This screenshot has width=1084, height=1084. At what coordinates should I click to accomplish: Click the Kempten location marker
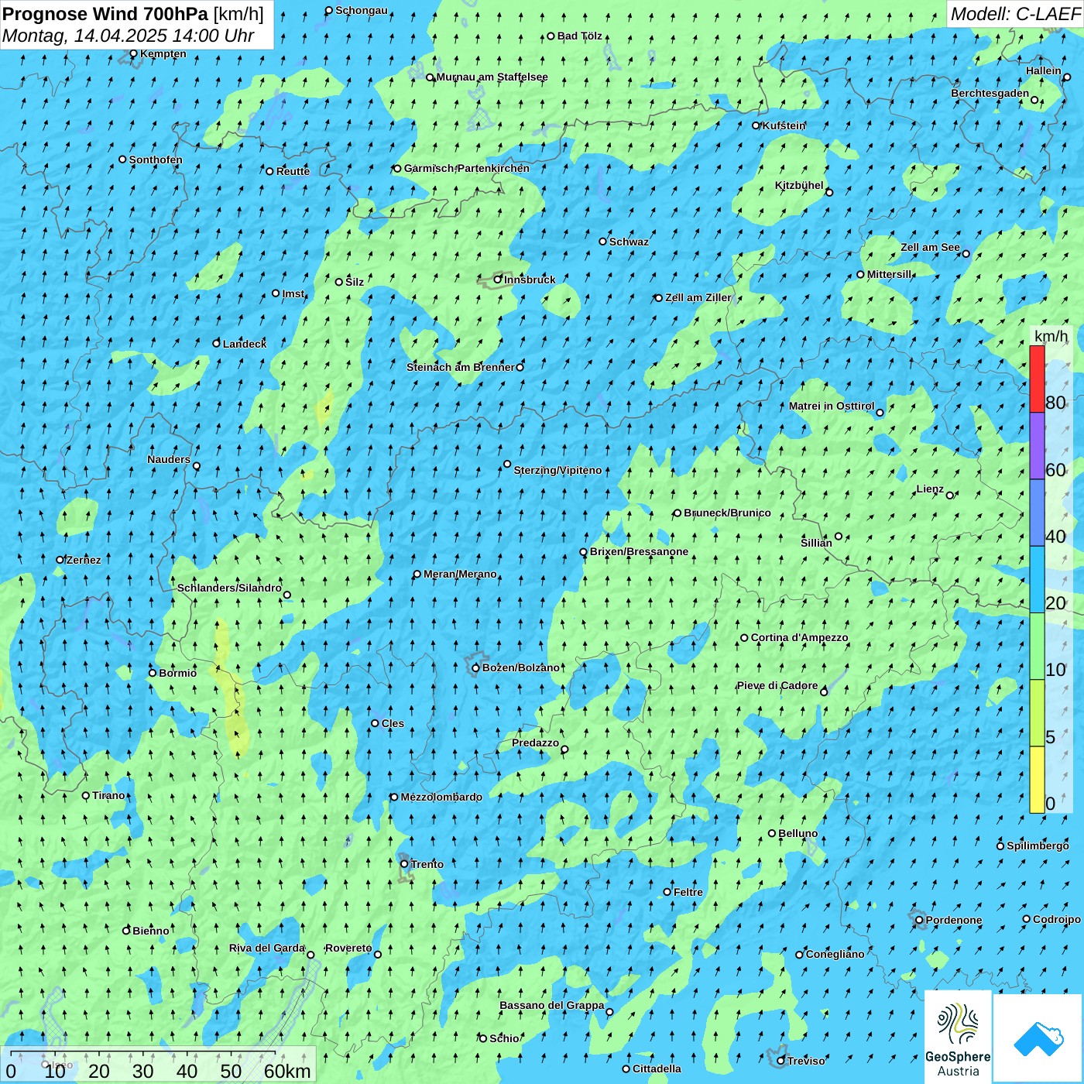(133, 53)
